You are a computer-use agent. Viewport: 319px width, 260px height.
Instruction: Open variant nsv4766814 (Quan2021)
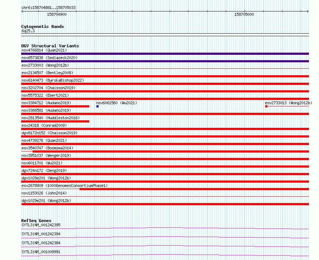[44, 50]
